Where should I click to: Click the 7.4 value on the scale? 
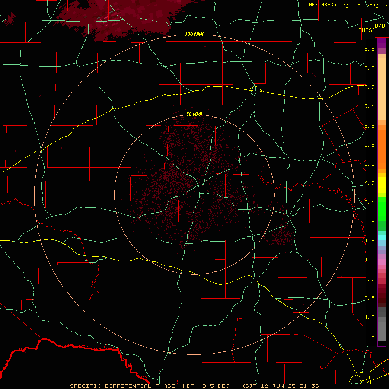(x=370, y=106)
